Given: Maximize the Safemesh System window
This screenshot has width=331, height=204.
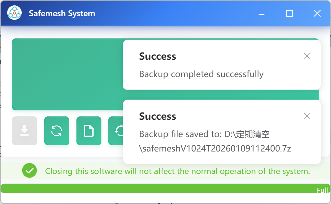Looking at the screenshot, I should click(x=289, y=13).
